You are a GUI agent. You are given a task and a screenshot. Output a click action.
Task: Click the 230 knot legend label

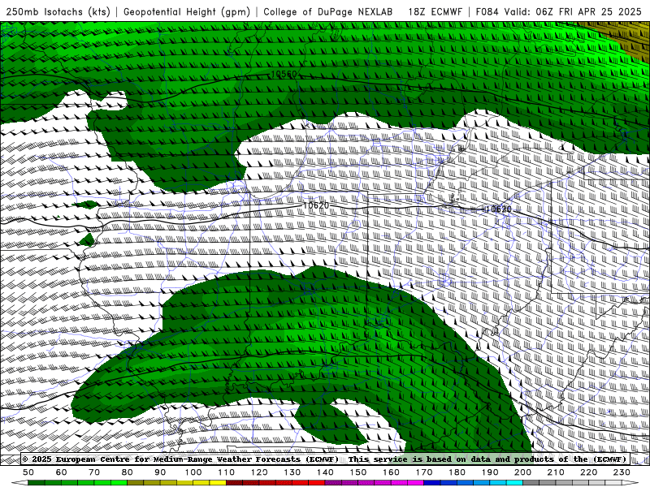tap(622, 472)
